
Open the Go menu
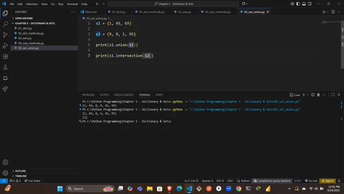click(x=53, y=4)
